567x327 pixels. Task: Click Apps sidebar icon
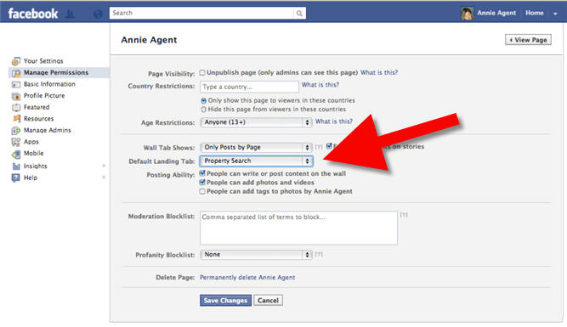(16, 142)
